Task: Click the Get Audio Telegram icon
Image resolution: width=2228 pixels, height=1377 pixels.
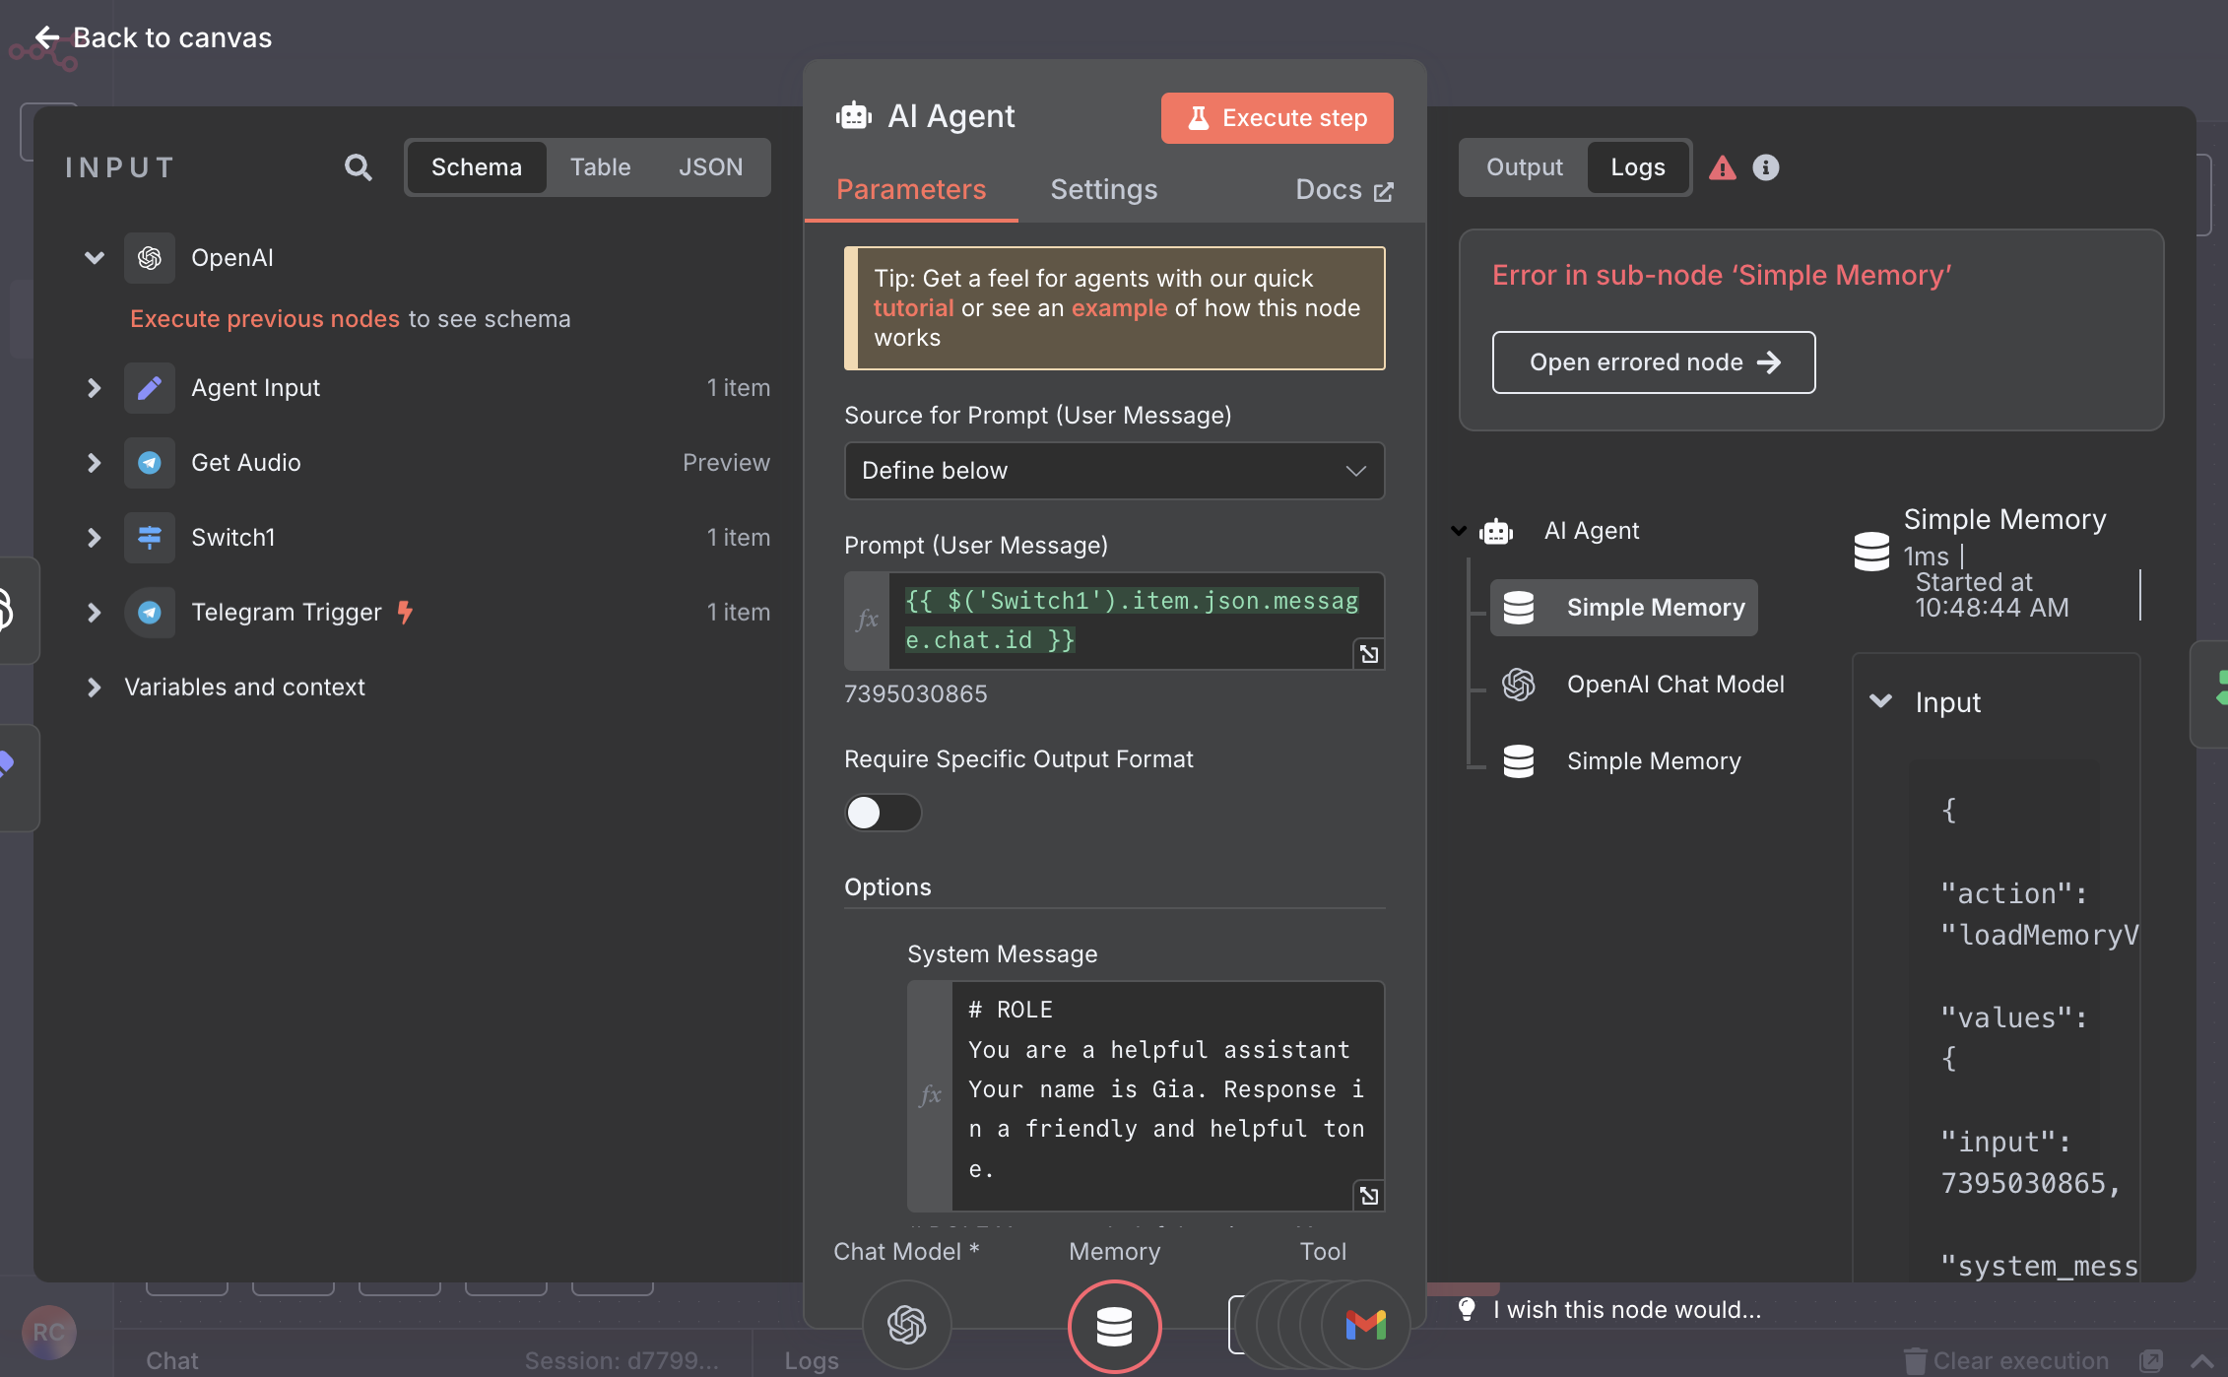Action: [150, 463]
